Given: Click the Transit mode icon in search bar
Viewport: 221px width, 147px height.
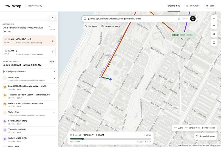Looking at the screenshot, I should point(179,19).
